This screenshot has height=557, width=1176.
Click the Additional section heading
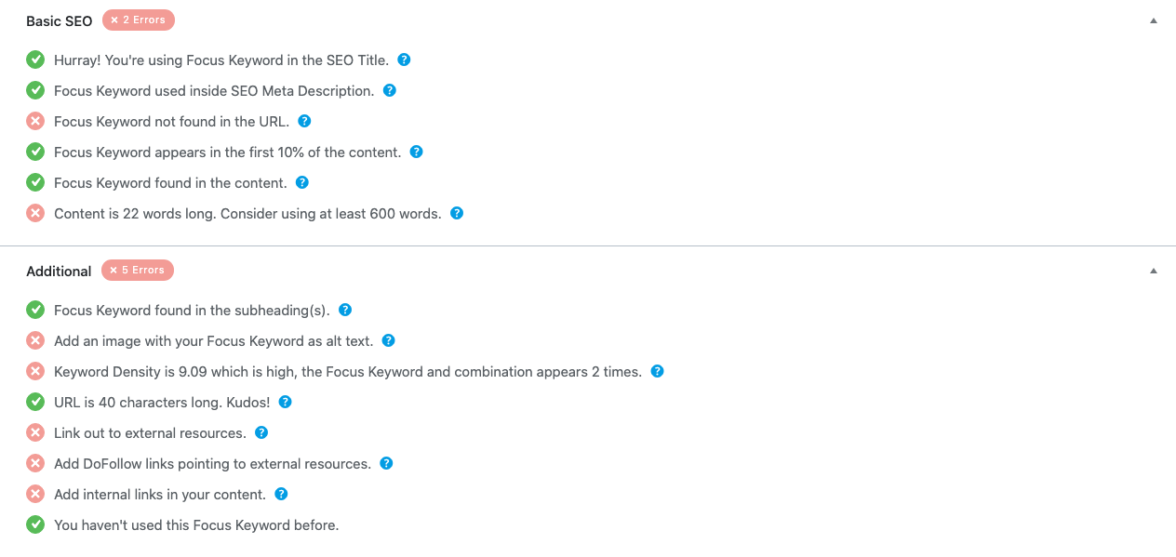59,272
